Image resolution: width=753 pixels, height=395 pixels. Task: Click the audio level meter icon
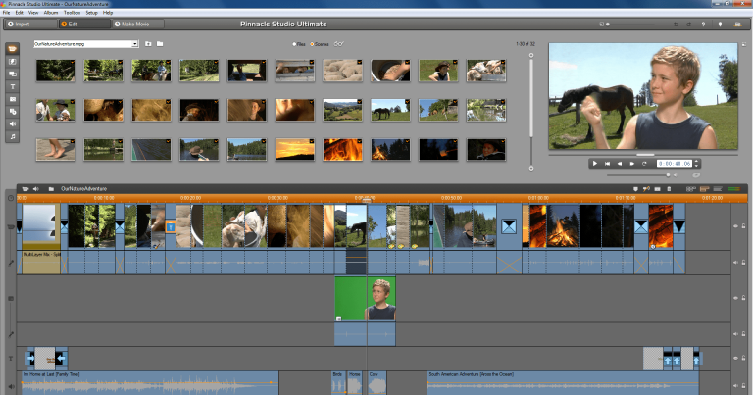[733, 189]
